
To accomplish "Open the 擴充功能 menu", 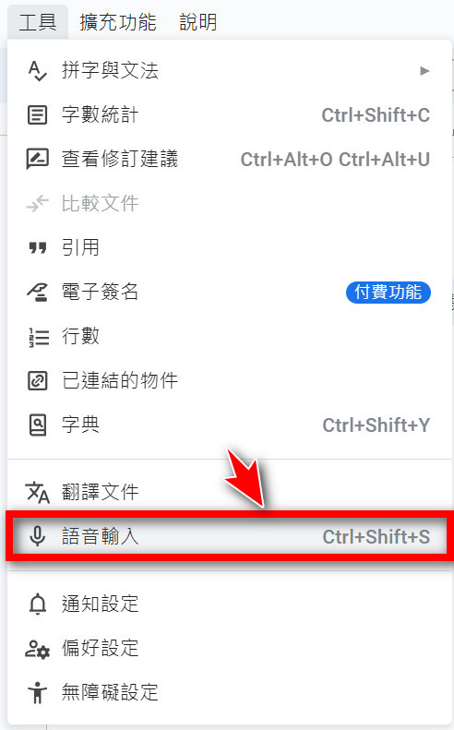I will tap(118, 22).
